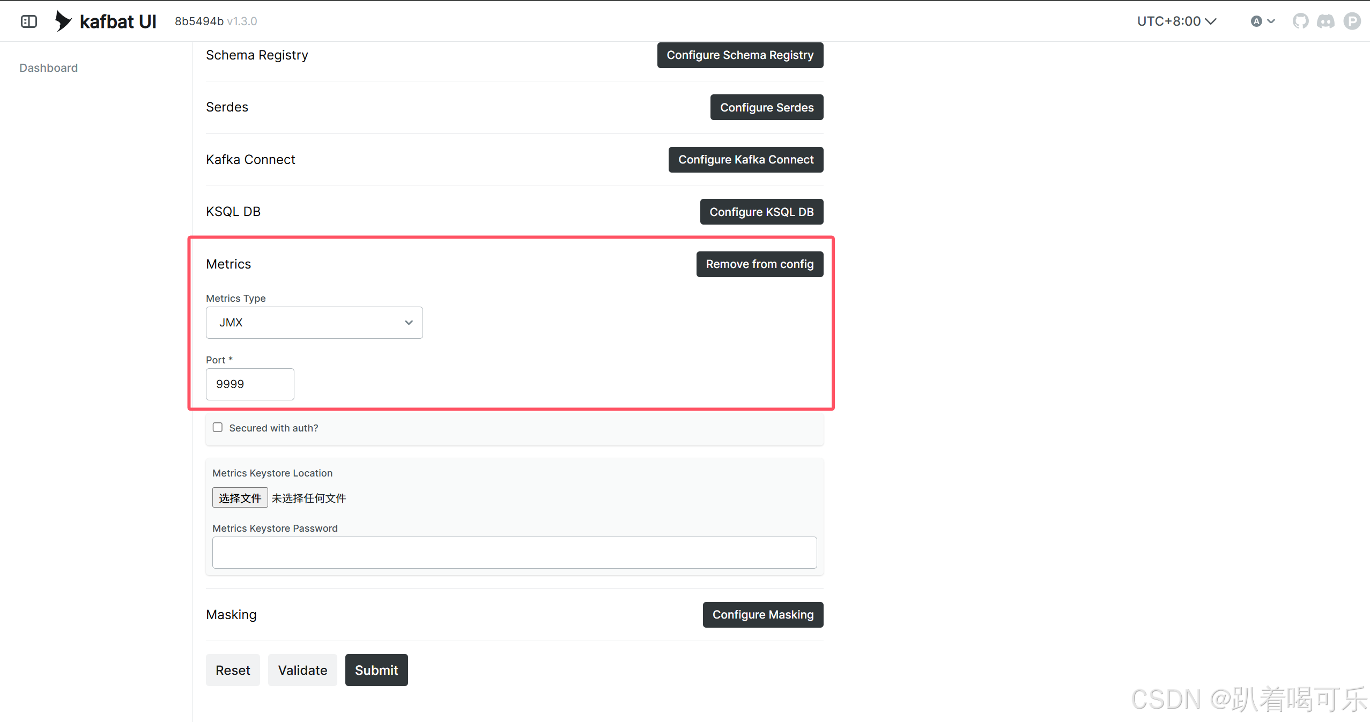Open the ProductHunt icon in header

point(1352,21)
